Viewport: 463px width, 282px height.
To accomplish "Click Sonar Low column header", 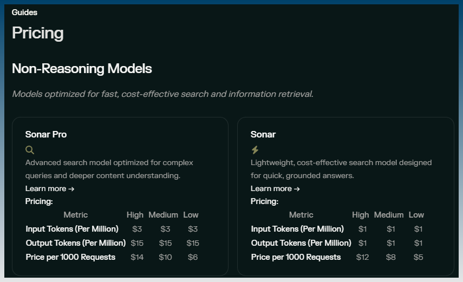I will 416,215.
